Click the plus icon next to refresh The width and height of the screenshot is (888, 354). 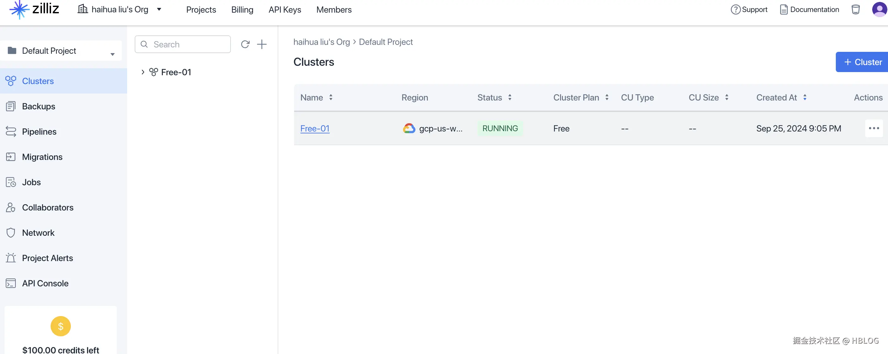point(262,44)
